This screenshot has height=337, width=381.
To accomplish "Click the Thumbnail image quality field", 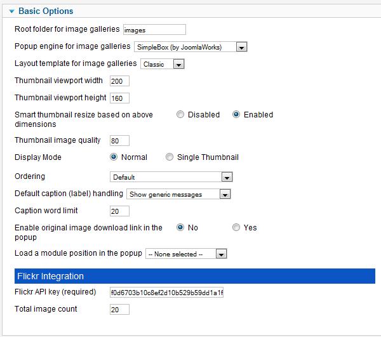I will point(119,141).
